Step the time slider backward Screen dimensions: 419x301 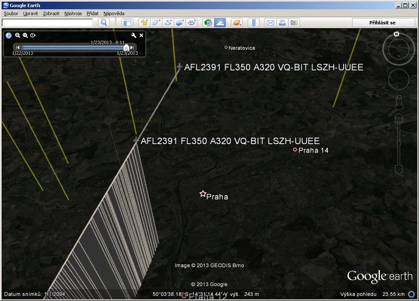pos(18,47)
